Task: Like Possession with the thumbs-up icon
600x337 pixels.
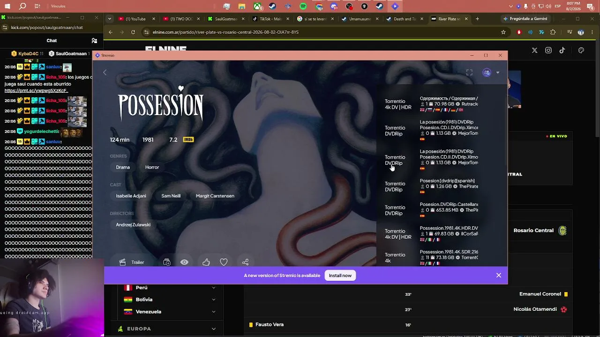Action: (x=206, y=262)
